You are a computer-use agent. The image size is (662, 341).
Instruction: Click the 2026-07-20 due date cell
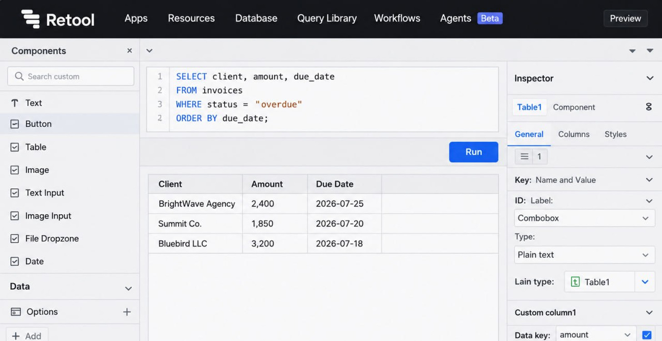click(x=344, y=224)
